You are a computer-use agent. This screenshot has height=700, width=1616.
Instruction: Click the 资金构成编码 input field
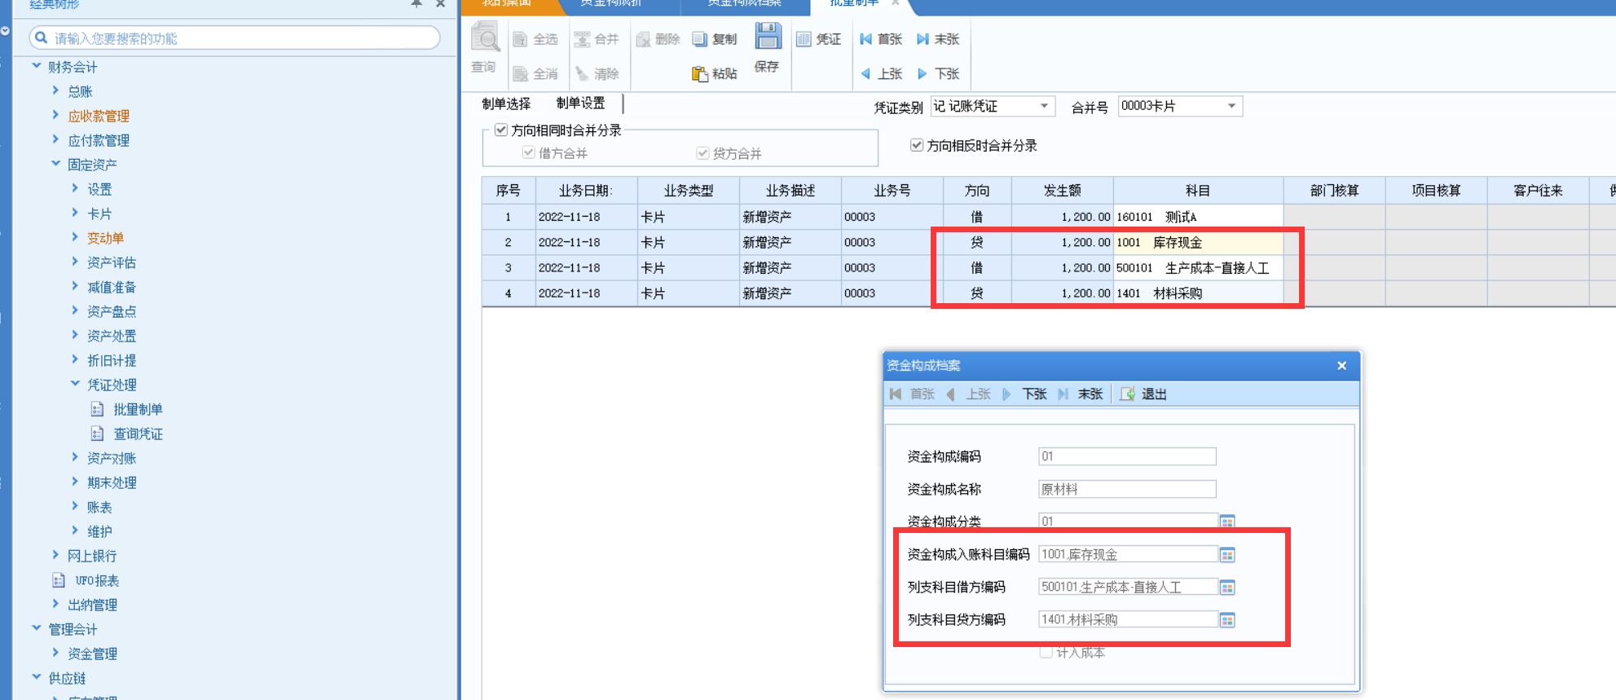(x=1127, y=456)
